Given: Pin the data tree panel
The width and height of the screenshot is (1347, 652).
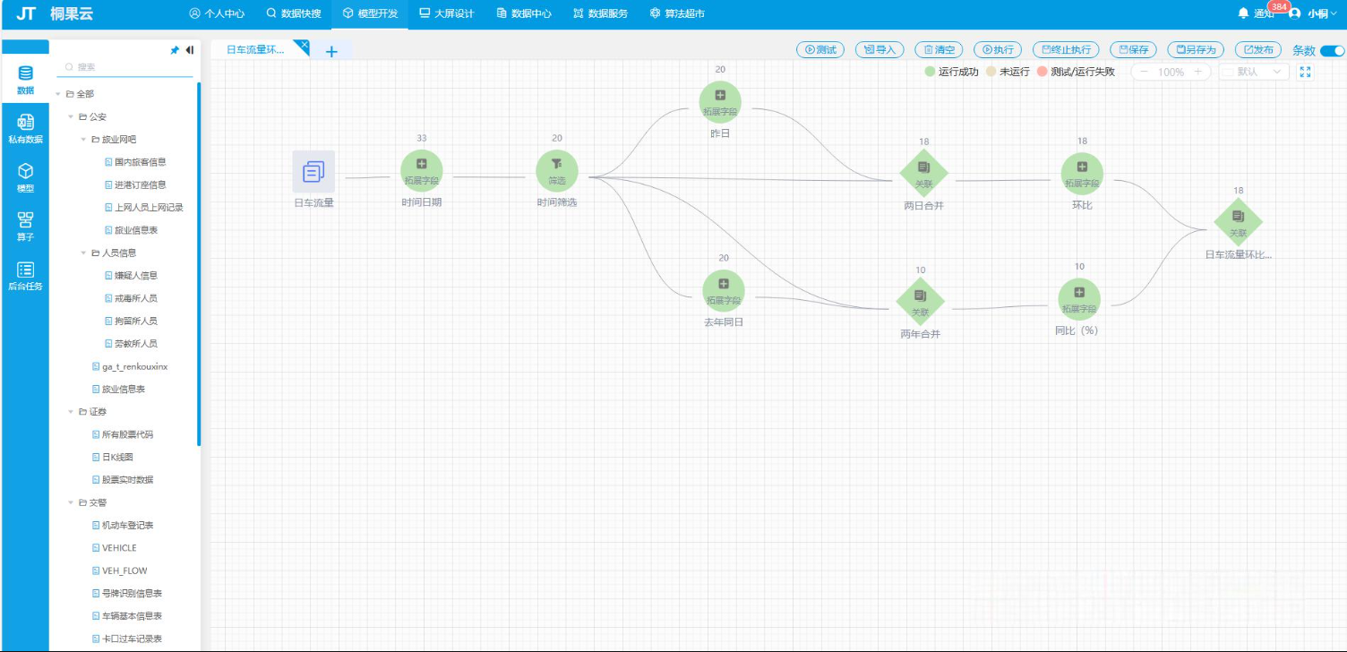Looking at the screenshot, I should click(x=175, y=51).
